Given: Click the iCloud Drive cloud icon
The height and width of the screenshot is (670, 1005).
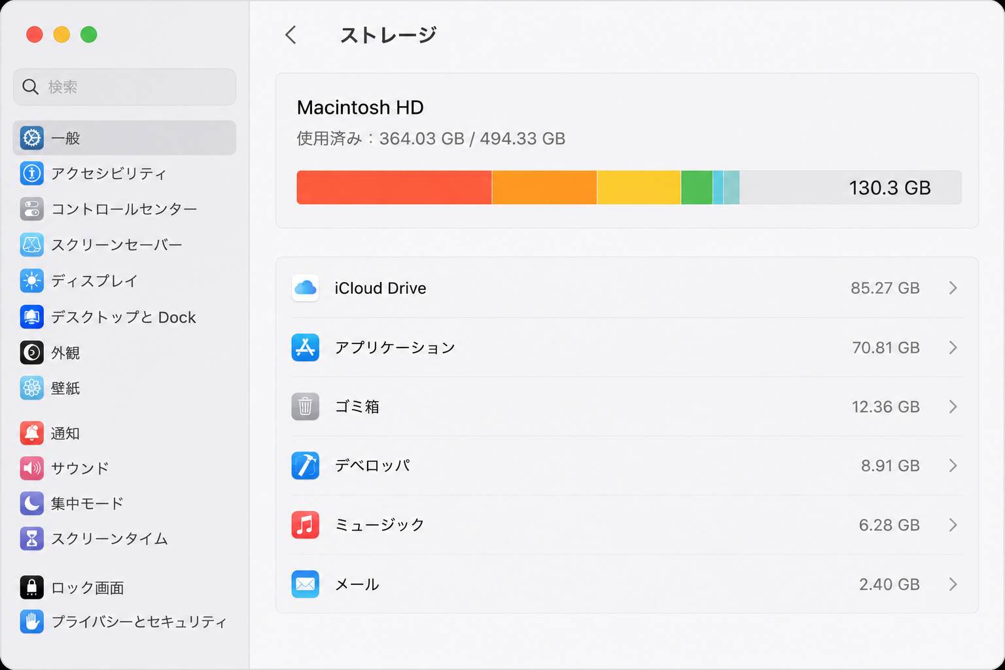Looking at the screenshot, I should pyautogui.click(x=306, y=288).
